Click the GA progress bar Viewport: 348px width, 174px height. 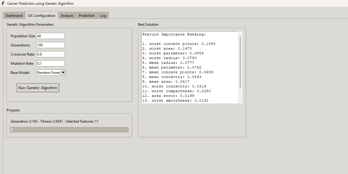69,130
